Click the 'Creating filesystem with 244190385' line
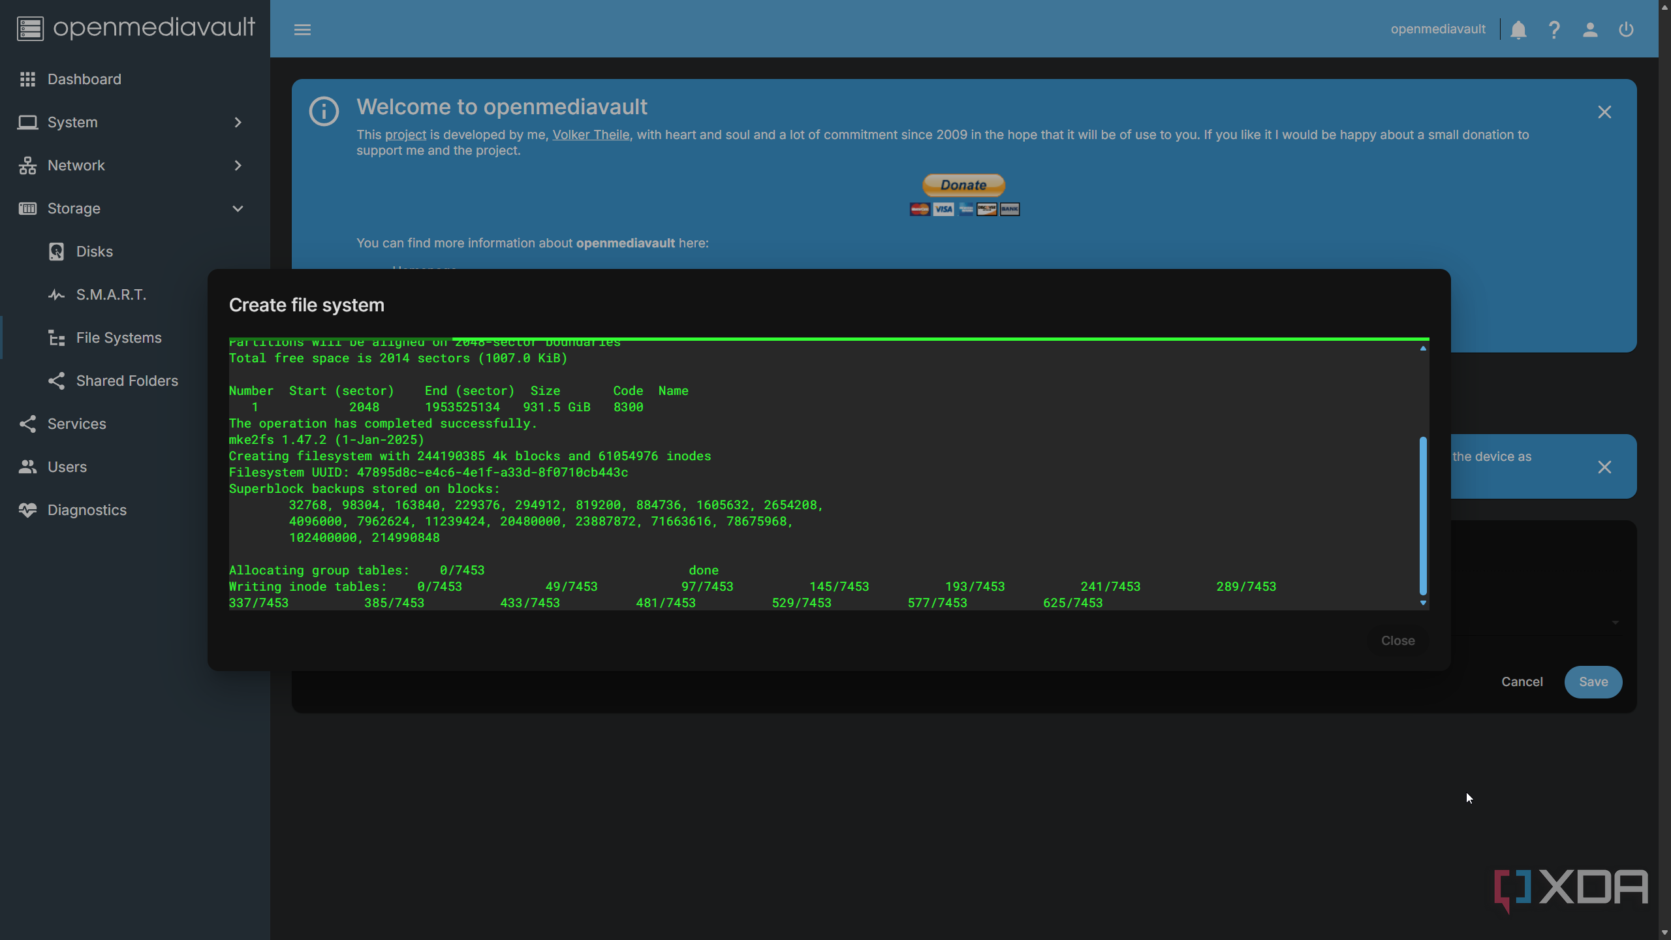 tap(470, 456)
